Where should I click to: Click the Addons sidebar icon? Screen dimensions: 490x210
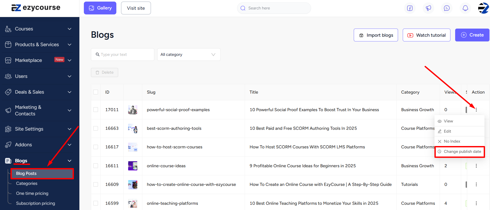pyautogui.click(x=8, y=145)
